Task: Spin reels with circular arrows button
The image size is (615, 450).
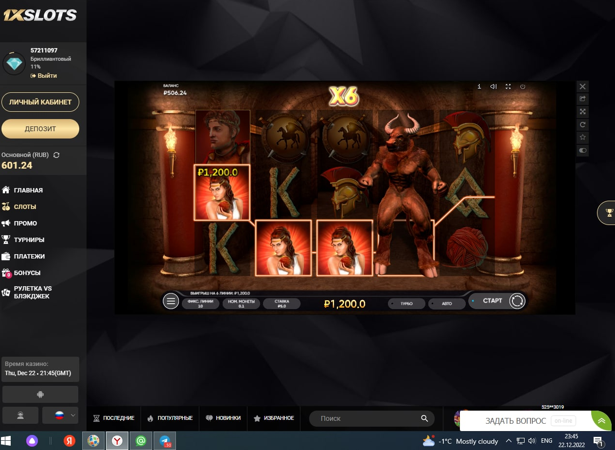Action: tap(517, 301)
